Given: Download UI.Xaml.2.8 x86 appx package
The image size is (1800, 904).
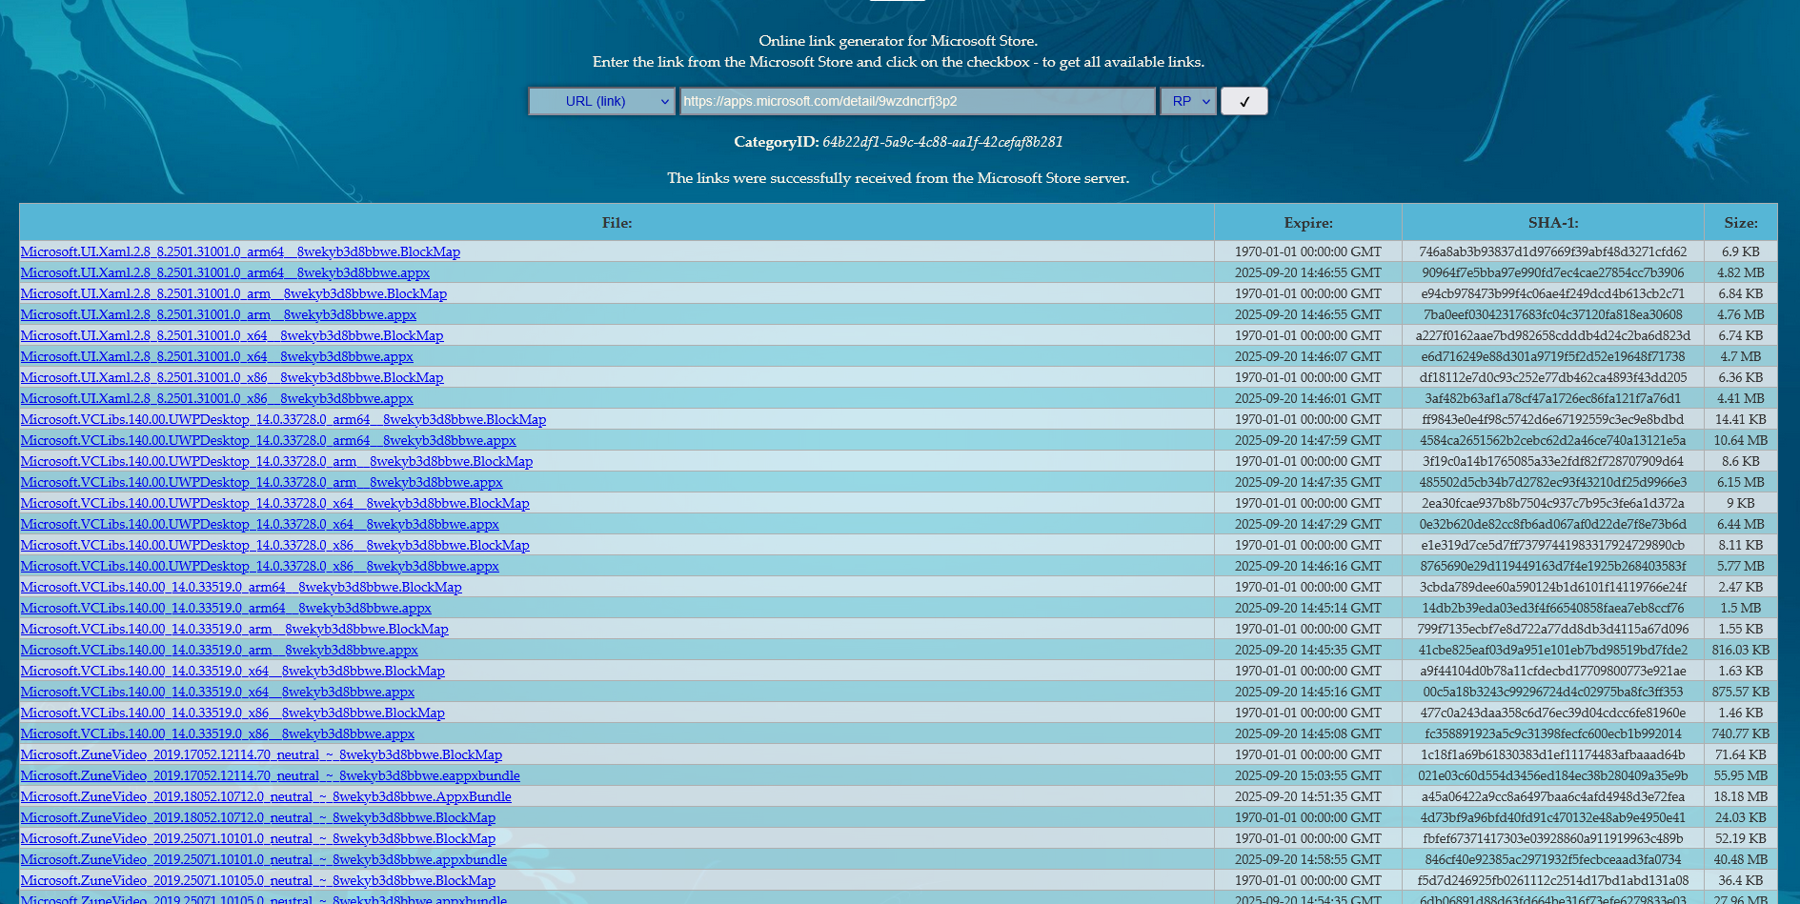Looking at the screenshot, I should pyautogui.click(x=217, y=398).
